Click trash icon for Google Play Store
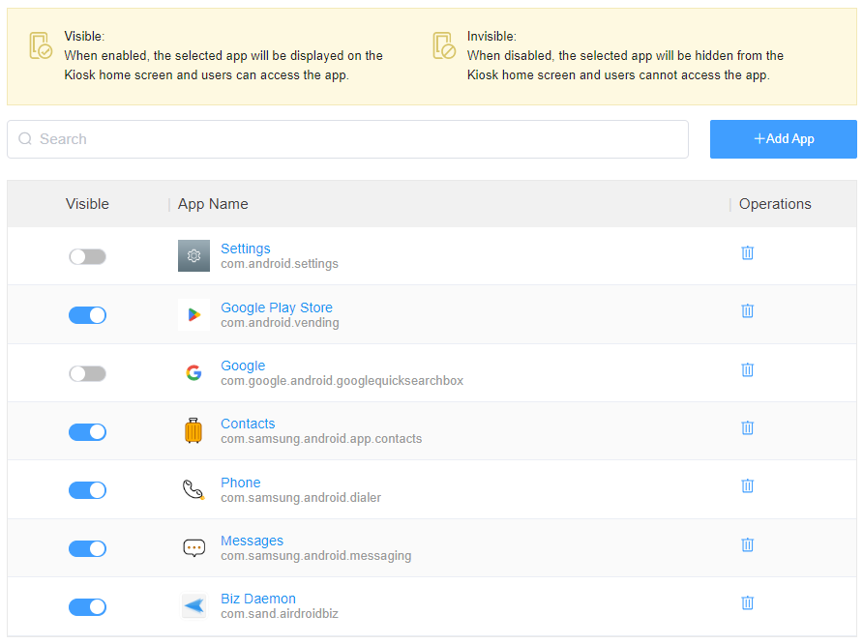This screenshot has height=644, width=863. click(747, 310)
